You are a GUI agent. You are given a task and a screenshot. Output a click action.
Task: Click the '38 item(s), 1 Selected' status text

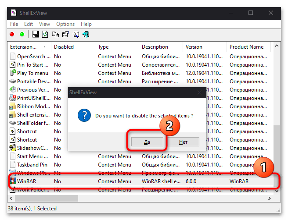(x=32, y=209)
